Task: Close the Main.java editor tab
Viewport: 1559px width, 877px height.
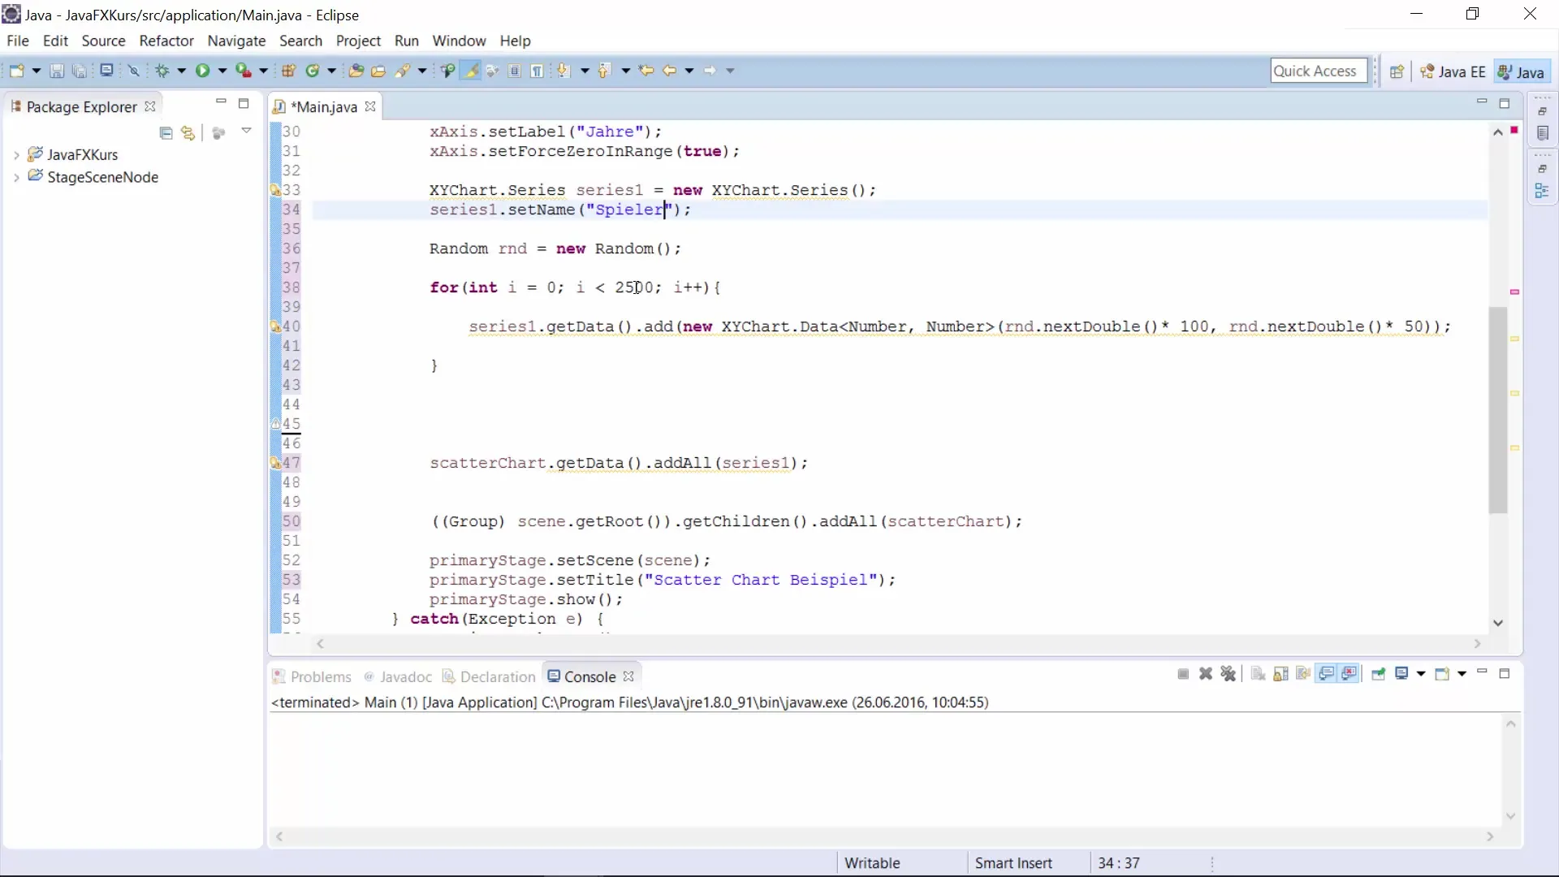Action: tap(370, 106)
